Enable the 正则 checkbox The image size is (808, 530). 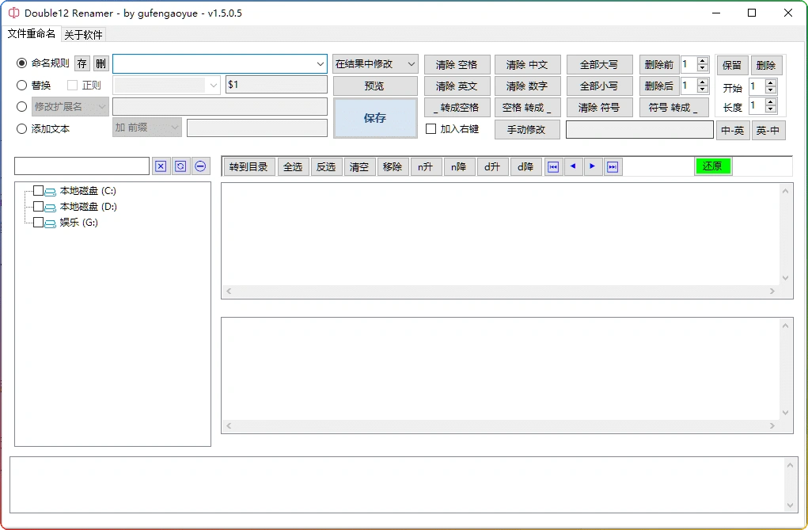pos(71,85)
